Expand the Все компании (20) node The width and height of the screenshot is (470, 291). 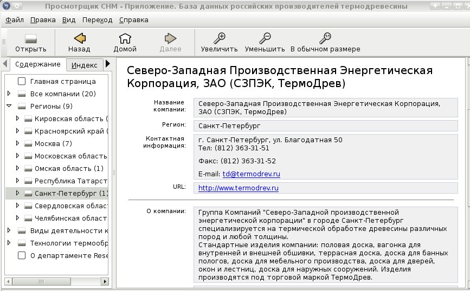click(x=9, y=94)
